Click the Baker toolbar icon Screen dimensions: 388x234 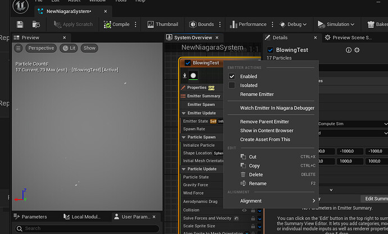point(377,24)
